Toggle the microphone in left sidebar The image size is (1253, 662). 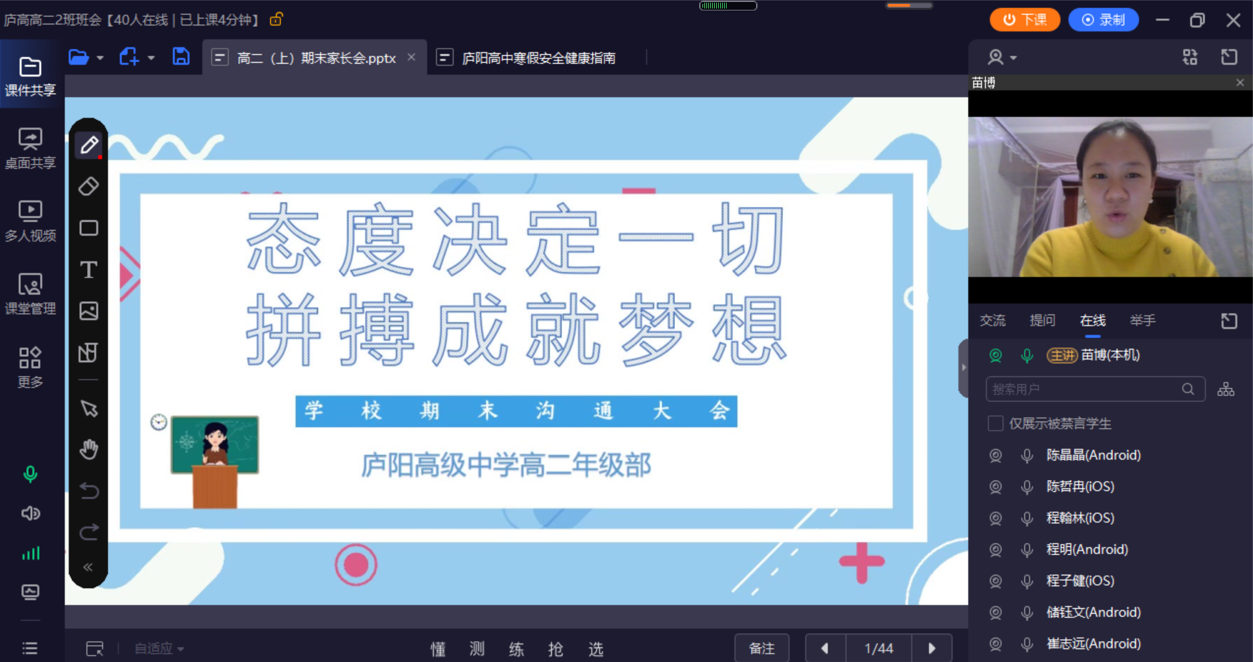coord(30,474)
